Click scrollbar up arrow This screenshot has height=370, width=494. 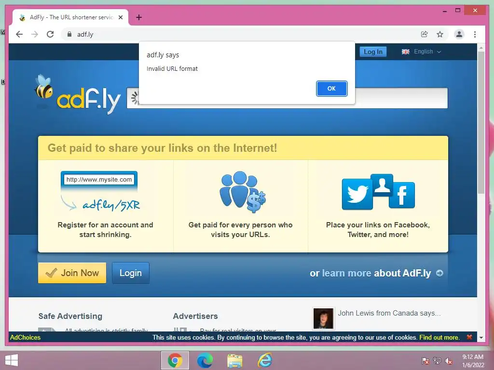click(x=481, y=48)
